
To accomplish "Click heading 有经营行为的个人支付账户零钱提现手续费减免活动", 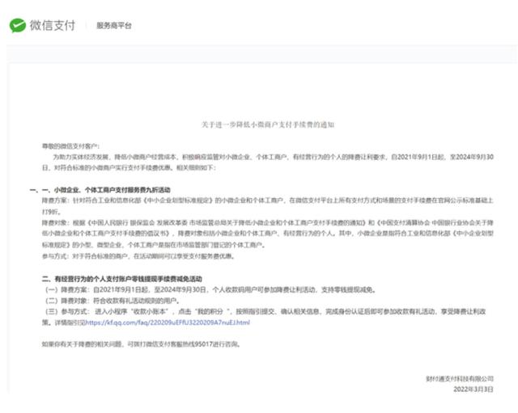I will [x=122, y=279].
